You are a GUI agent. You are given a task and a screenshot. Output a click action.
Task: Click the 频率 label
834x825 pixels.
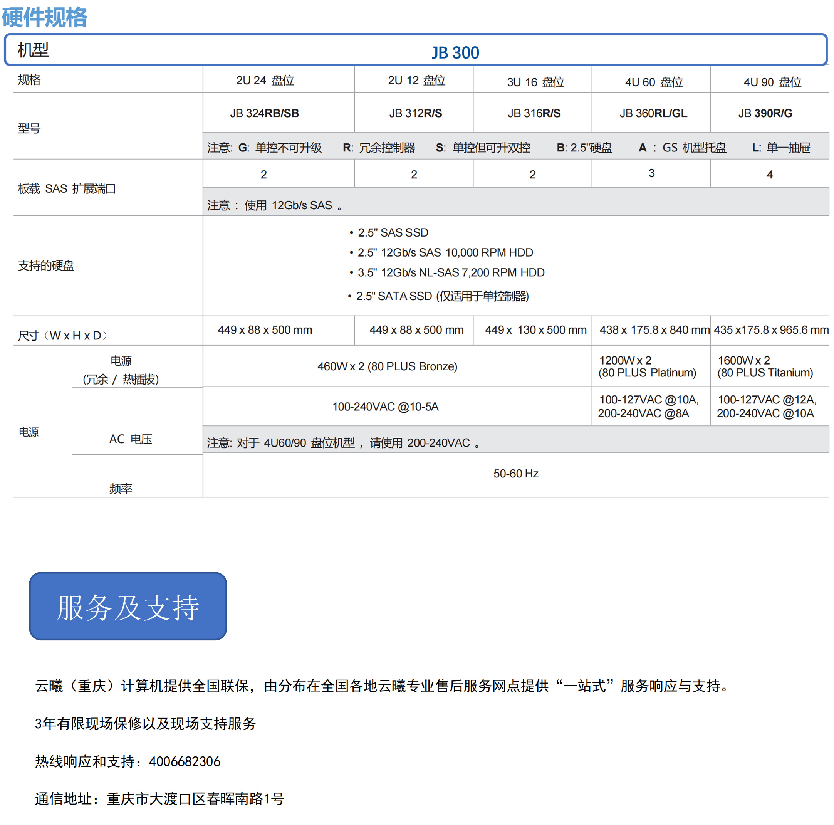point(121,489)
